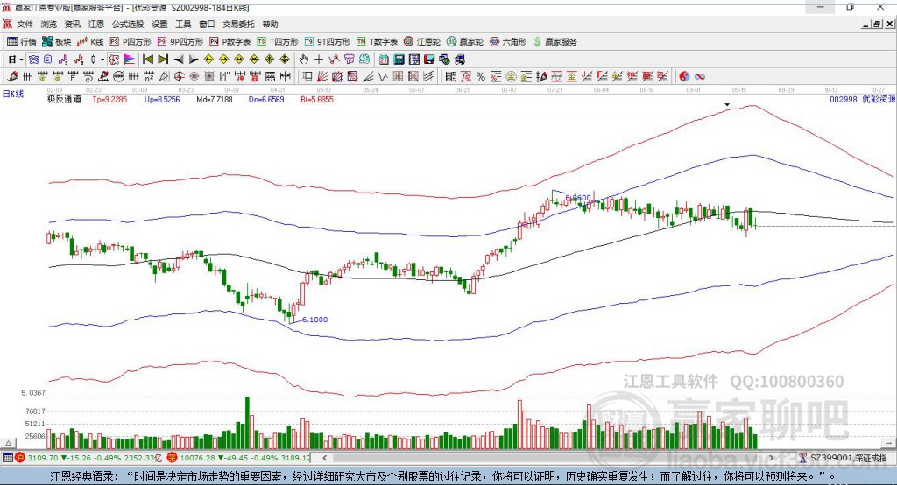The image size is (897, 485).
Task: Open the 行情 quotes view
Action: tap(22, 42)
